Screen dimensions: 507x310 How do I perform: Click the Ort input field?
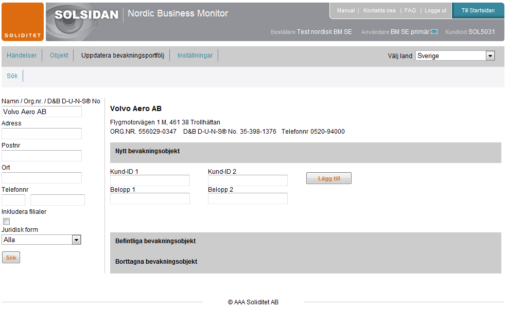[42, 178]
